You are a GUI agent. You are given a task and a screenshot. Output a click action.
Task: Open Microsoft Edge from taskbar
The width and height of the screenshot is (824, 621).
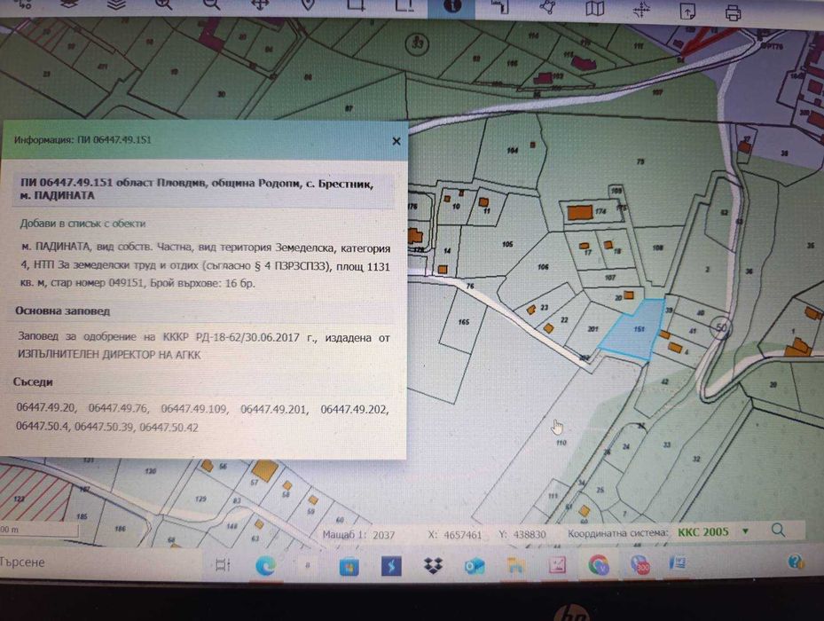[265, 566]
